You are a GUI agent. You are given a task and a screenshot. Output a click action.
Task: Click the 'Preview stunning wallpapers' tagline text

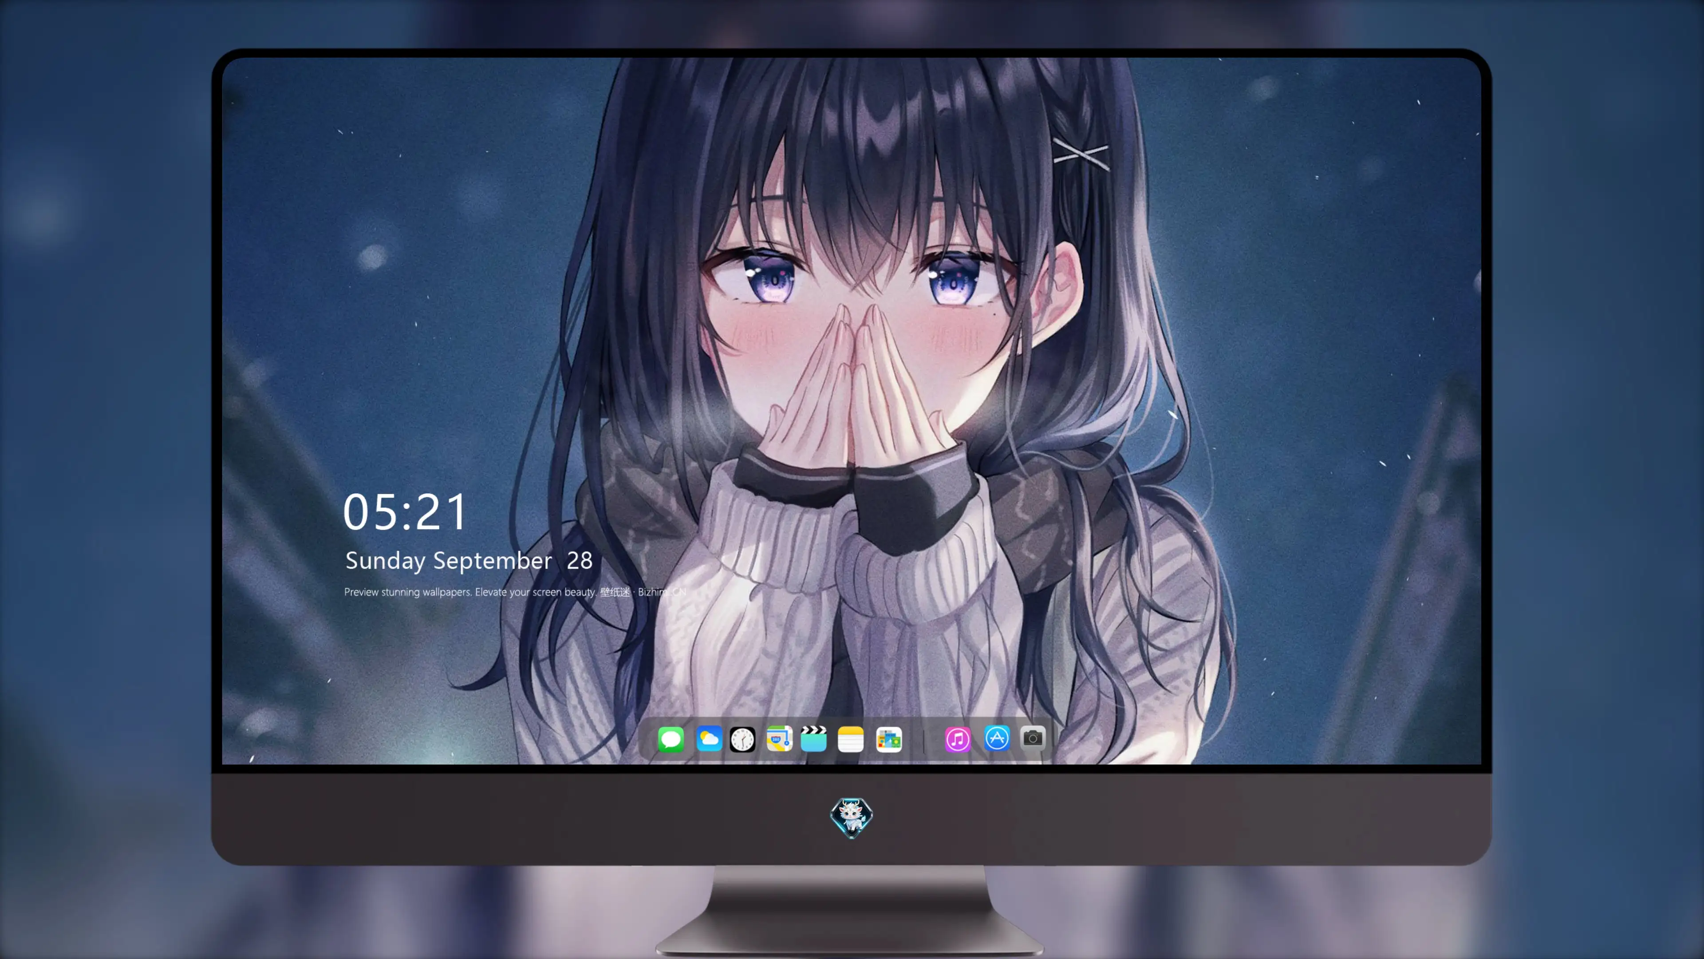tap(515, 592)
